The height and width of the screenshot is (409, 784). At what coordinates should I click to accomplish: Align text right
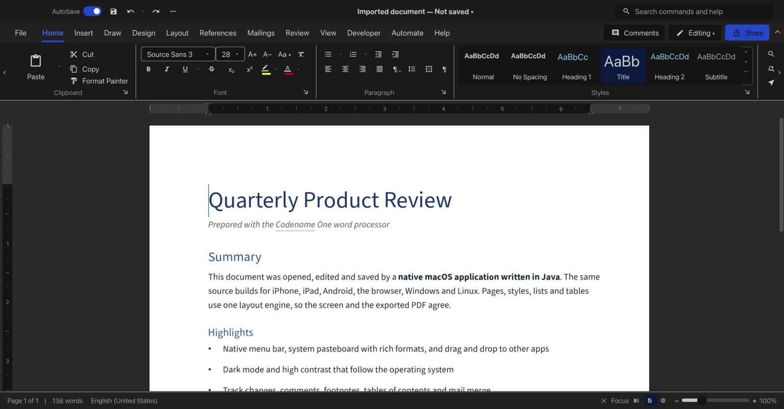(x=363, y=69)
